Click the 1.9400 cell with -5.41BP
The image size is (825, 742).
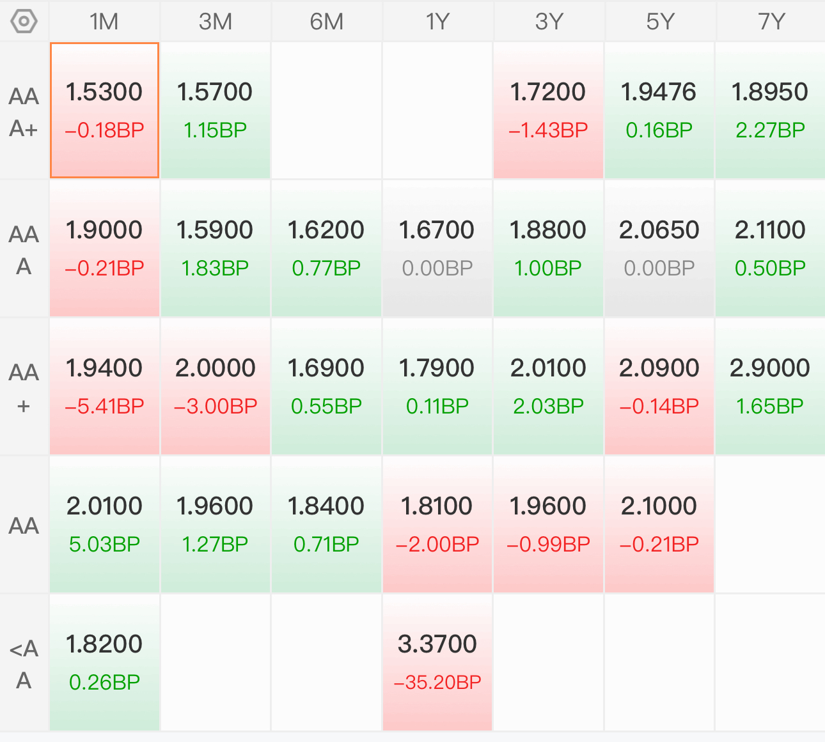104,387
